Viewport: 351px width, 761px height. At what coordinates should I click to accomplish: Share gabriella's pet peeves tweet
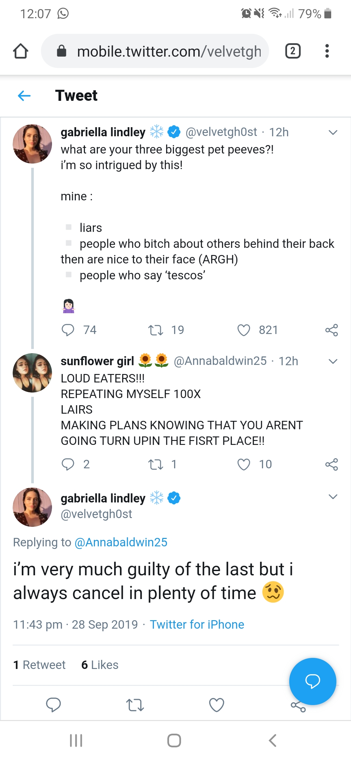331,330
